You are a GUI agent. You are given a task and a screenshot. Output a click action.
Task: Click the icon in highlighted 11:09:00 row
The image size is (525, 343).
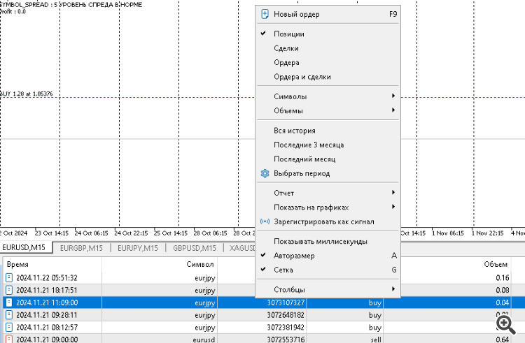pyautogui.click(x=9, y=302)
